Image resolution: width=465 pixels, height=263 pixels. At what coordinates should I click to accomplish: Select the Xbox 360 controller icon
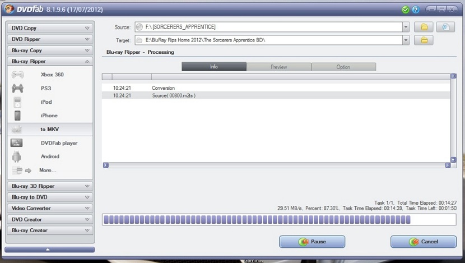click(x=17, y=74)
